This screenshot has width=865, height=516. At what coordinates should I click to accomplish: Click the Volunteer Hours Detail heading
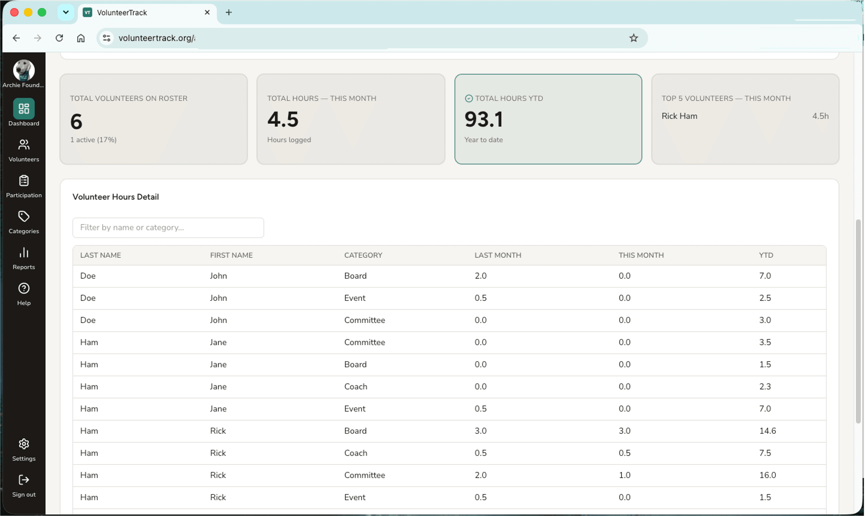pos(115,197)
